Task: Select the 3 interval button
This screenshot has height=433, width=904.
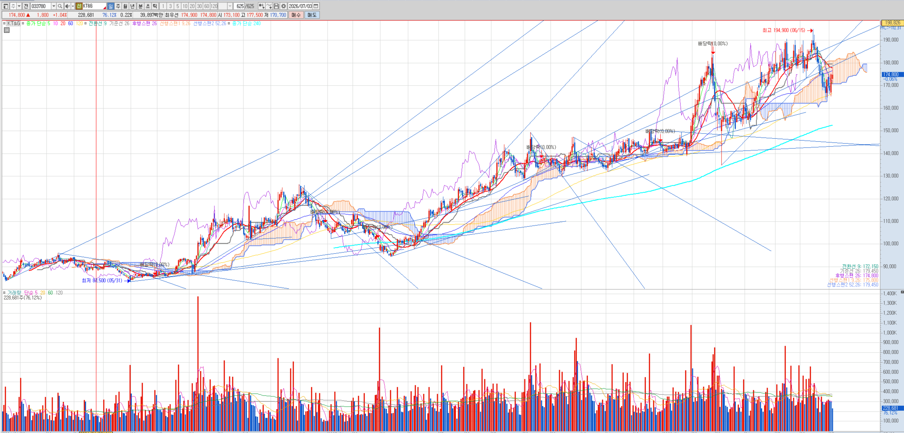Action: [171, 6]
